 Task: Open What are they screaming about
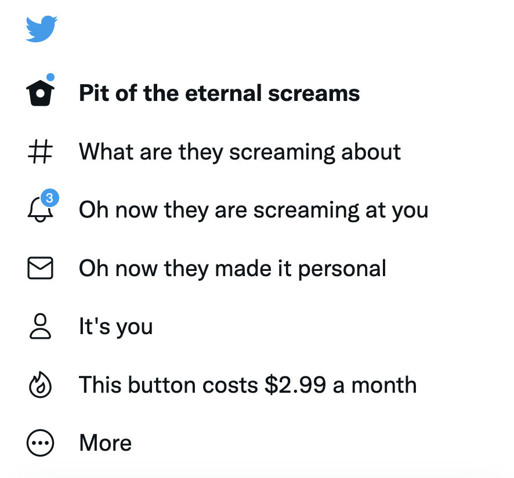click(240, 152)
